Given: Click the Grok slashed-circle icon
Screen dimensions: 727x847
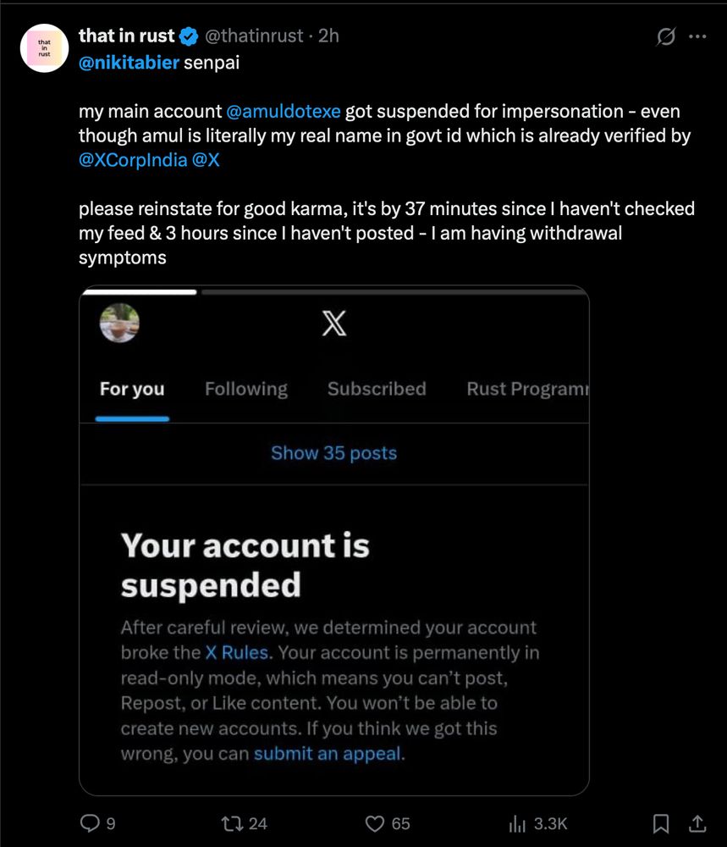Looking at the screenshot, I should (665, 36).
